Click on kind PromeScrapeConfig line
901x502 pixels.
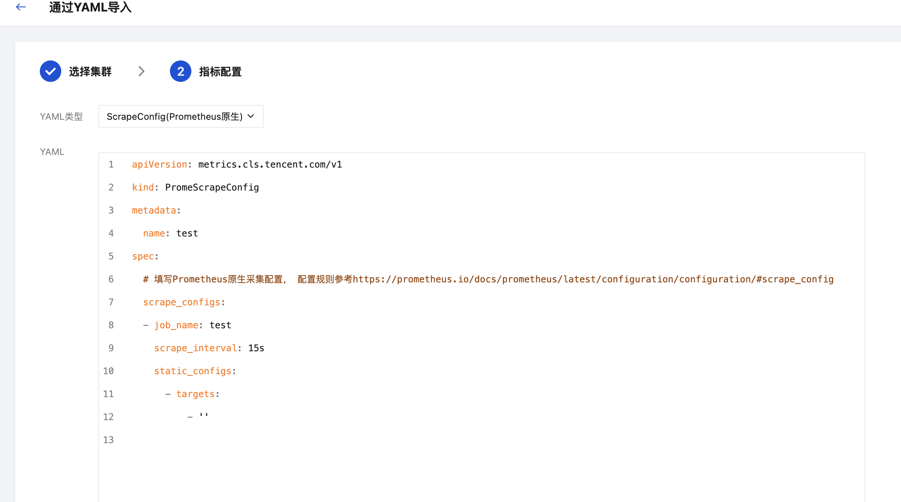tap(212, 187)
